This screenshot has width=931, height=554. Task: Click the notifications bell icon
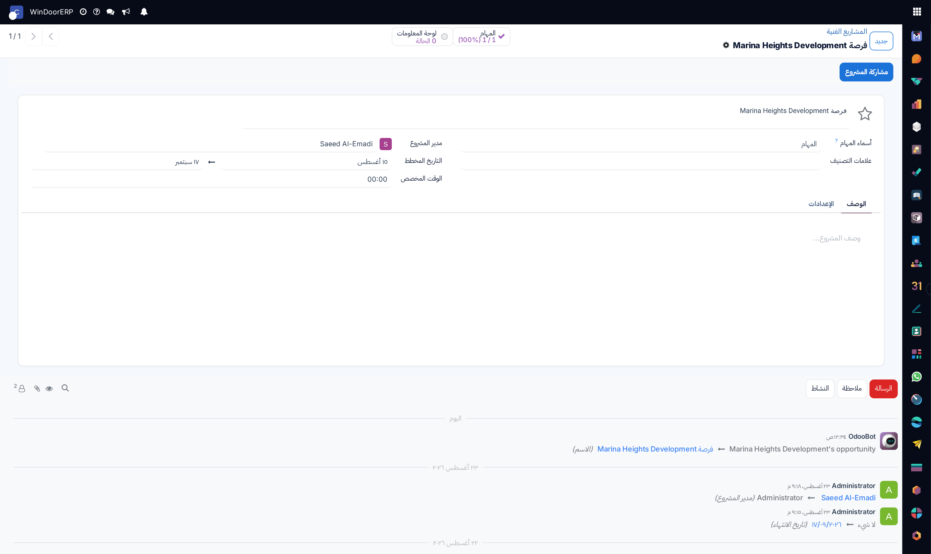tap(144, 12)
